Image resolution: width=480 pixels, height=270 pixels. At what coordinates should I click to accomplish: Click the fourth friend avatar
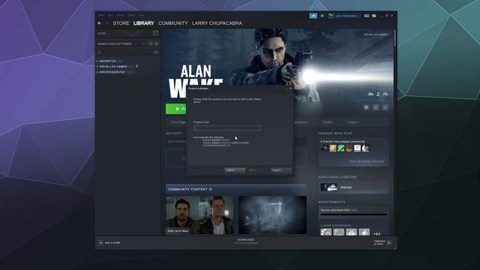349,148
